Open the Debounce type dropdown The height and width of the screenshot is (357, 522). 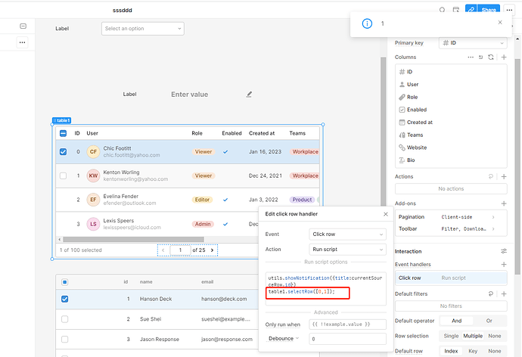tap(284, 338)
